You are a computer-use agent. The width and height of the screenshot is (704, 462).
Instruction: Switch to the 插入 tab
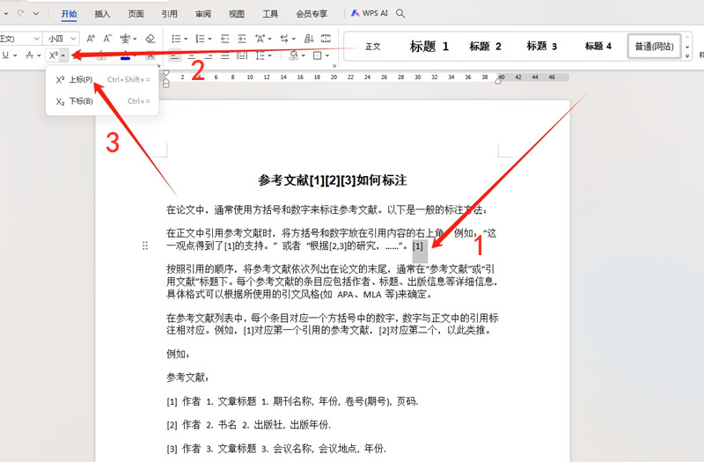pyautogui.click(x=102, y=14)
